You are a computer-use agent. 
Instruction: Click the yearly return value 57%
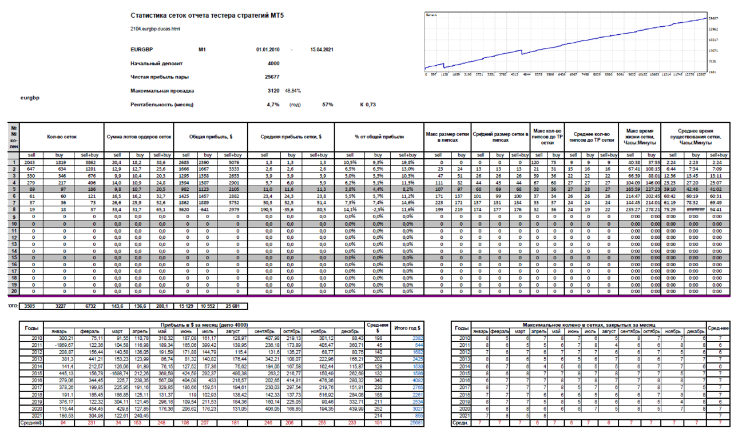point(327,105)
